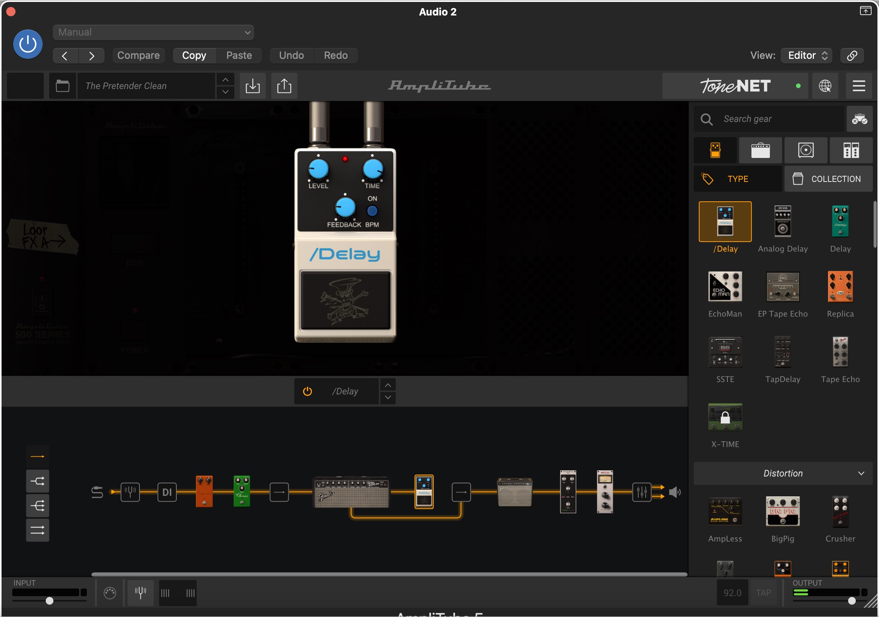Click the link chain icon
The image size is (879, 617).
click(852, 56)
